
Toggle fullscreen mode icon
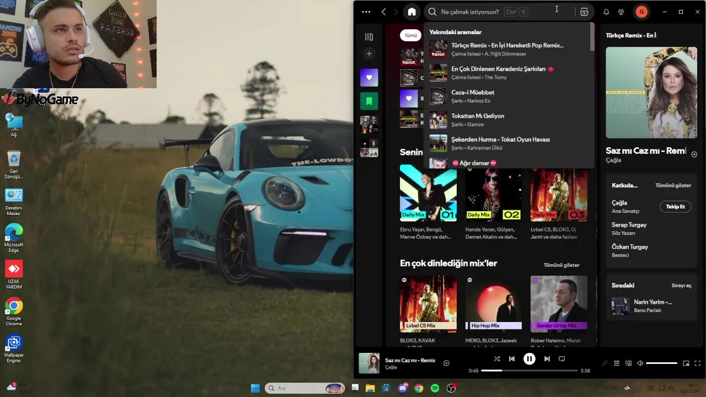pos(697,363)
